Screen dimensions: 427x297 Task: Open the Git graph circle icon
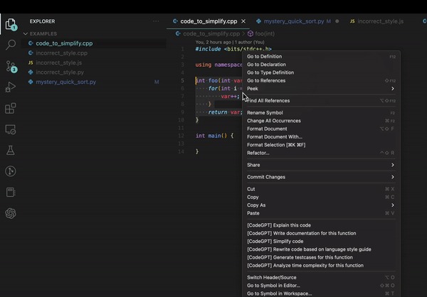click(x=11, y=171)
